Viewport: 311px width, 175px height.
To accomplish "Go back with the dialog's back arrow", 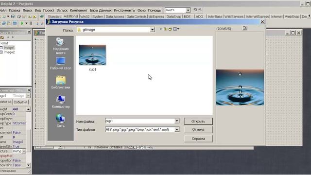I will [x=161, y=29].
